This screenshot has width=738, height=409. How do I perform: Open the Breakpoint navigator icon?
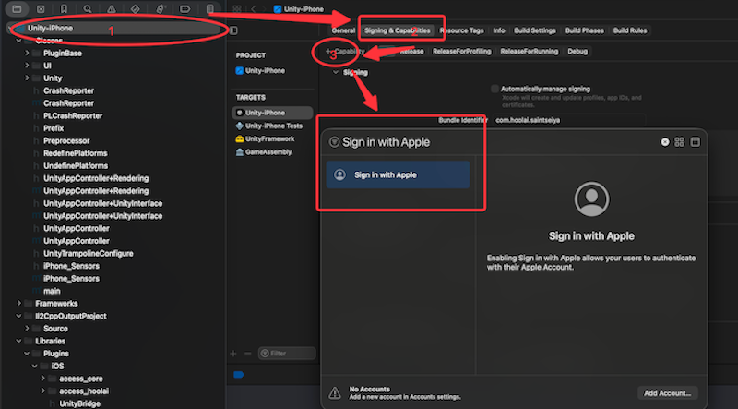click(x=184, y=8)
